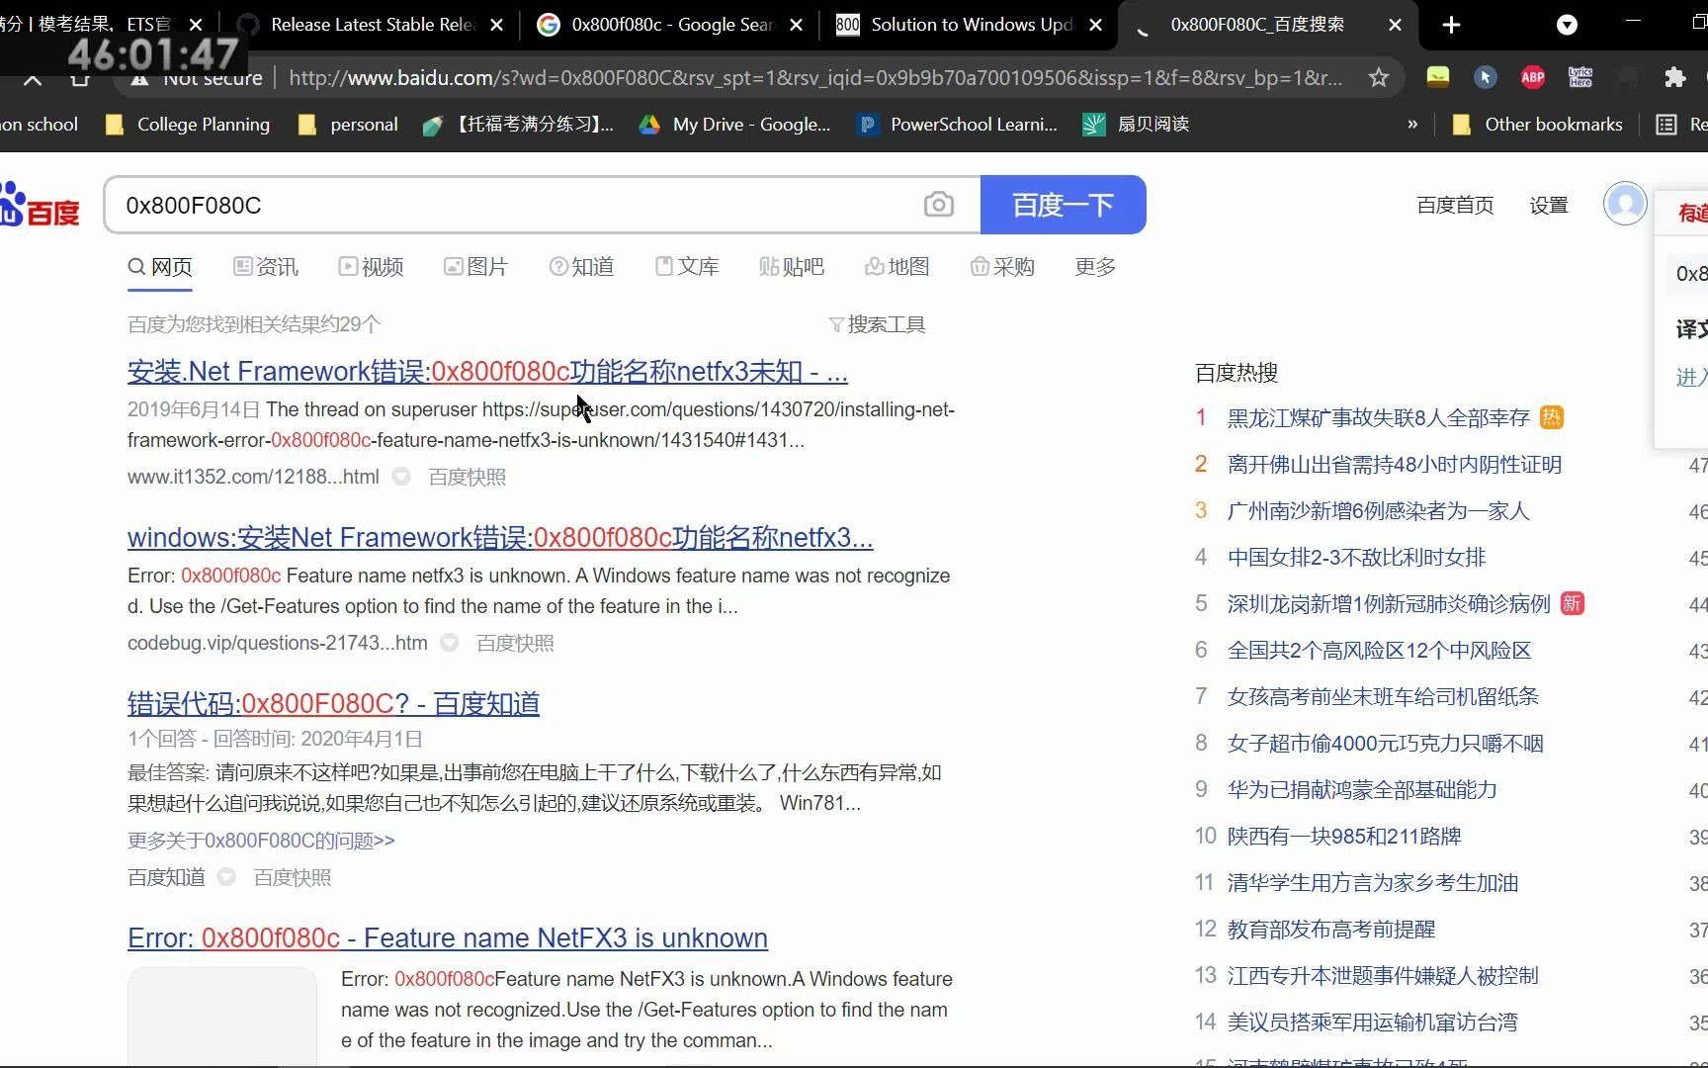Click 更多关于0x800F080C的问题 link
The height and width of the screenshot is (1068, 1708).
[x=261, y=841]
